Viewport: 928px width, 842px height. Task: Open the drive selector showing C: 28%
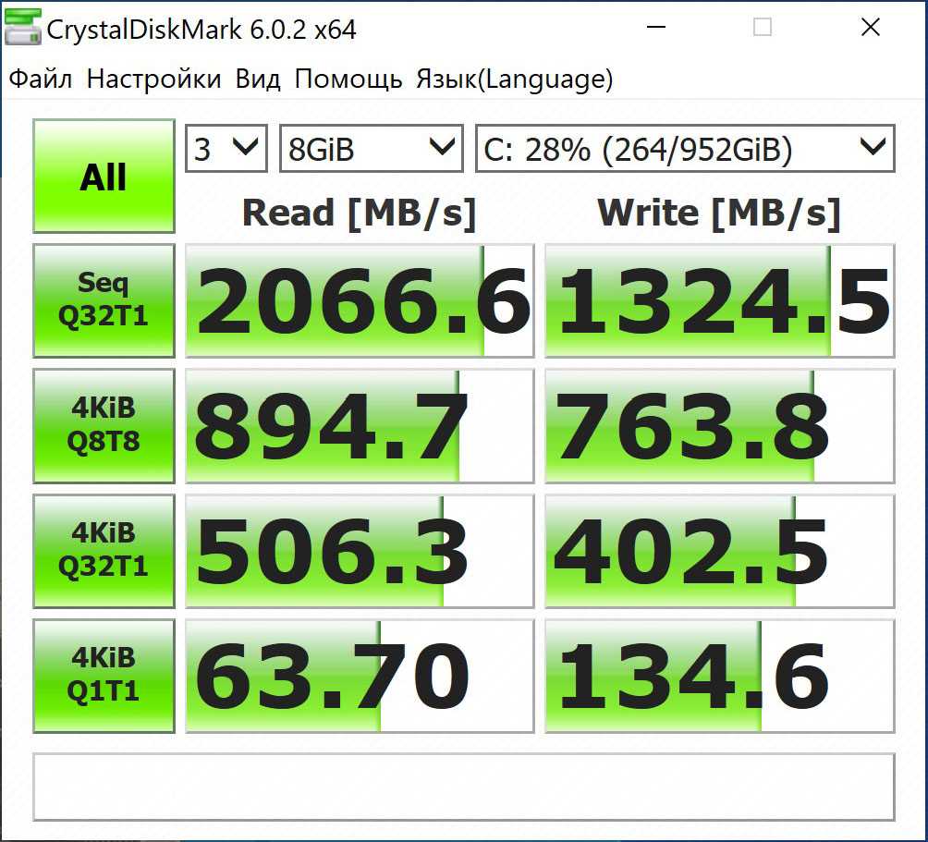(684, 149)
